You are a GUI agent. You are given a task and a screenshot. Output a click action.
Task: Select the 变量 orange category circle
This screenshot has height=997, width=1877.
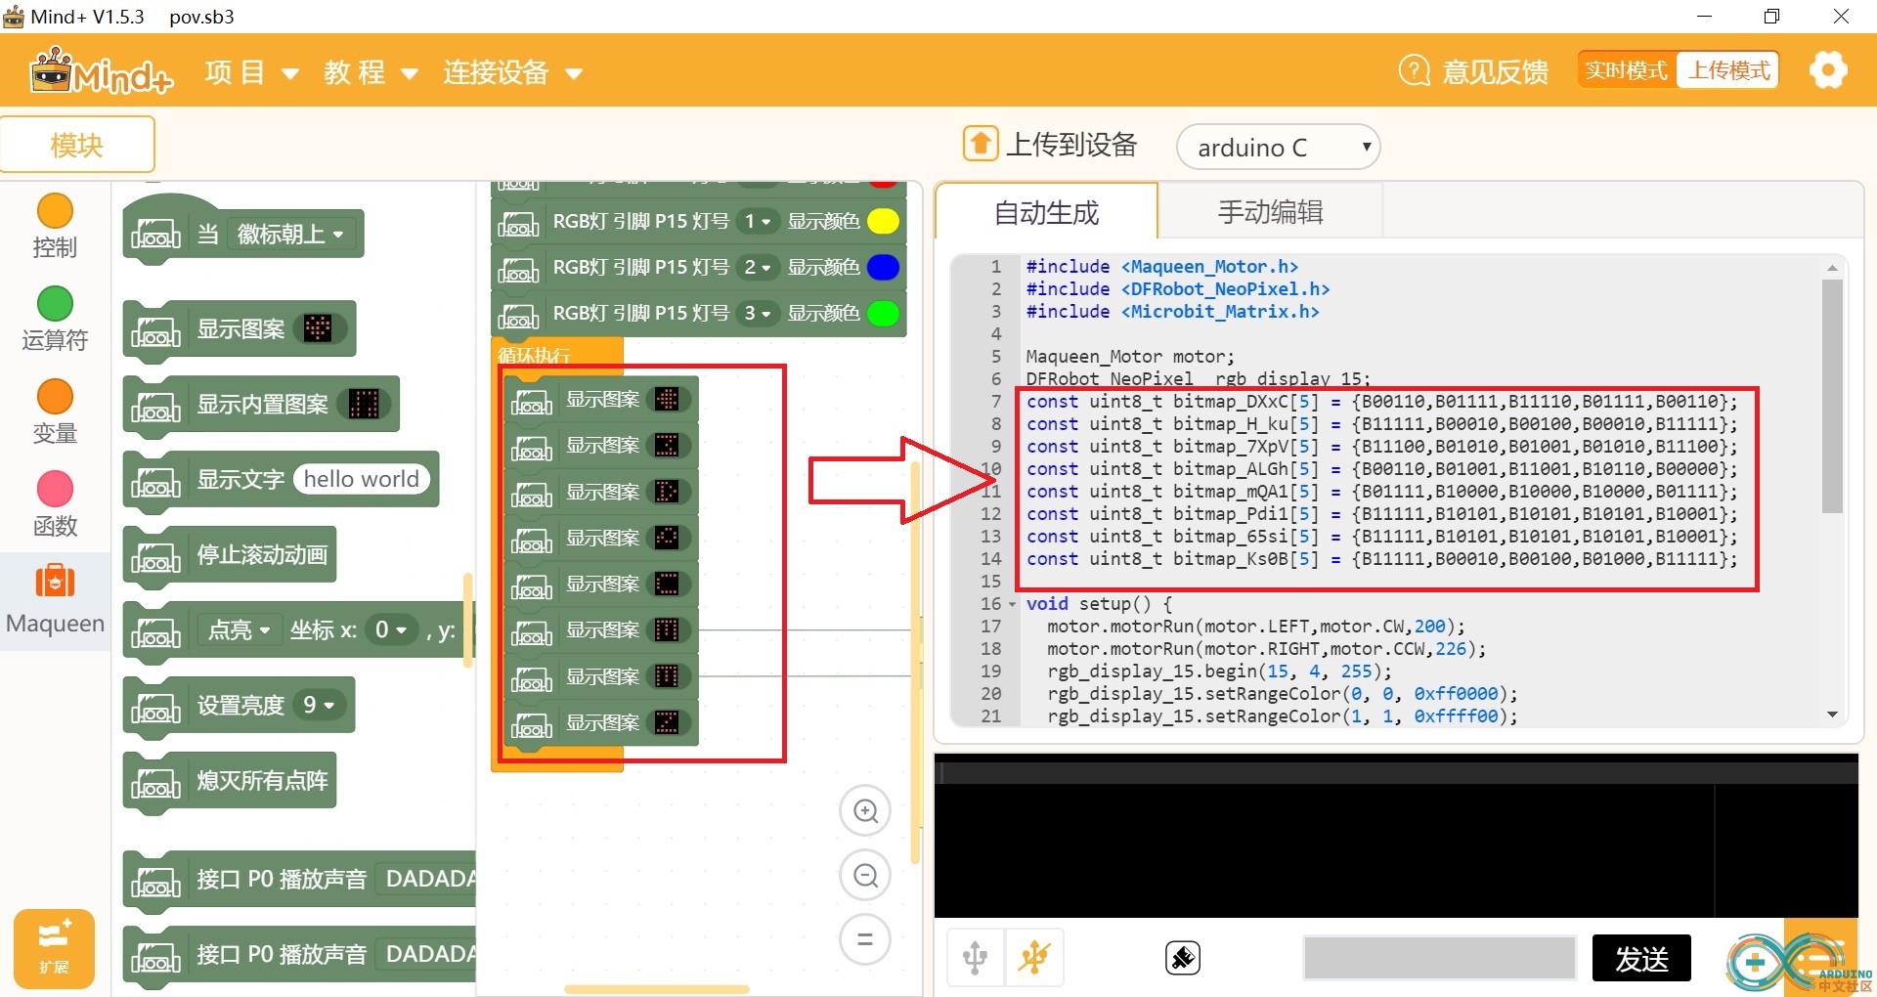[x=55, y=397]
